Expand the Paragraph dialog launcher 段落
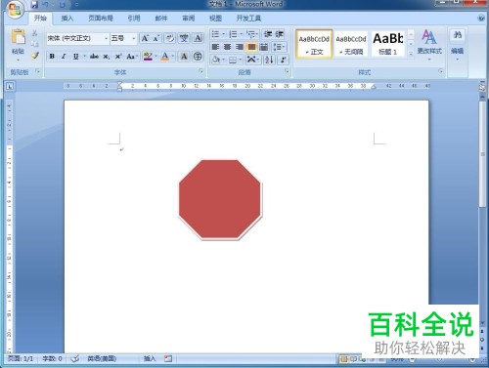The height and width of the screenshot is (368, 489). pyautogui.click(x=288, y=71)
